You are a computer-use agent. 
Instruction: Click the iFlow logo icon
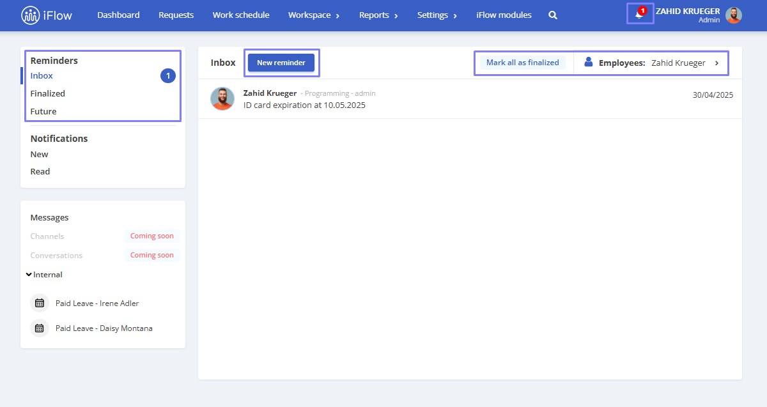[x=30, y=15]
